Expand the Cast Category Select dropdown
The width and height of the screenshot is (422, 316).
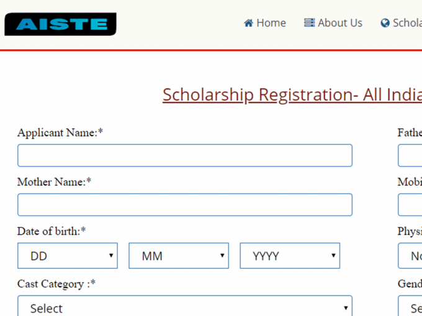click(x=185, y=306)
